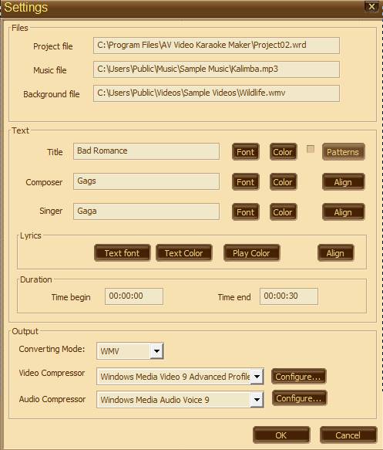The image size is (383, 450).
Task: Expand the Audio Compressor dropdown
Action: pyautogui.click(x=257, y=400)
